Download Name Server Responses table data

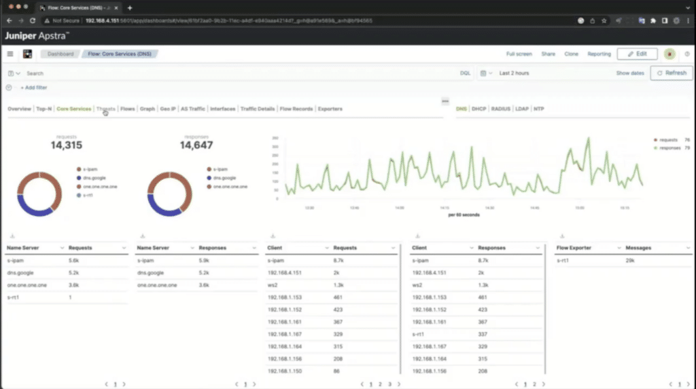click(x=143, y=236)
